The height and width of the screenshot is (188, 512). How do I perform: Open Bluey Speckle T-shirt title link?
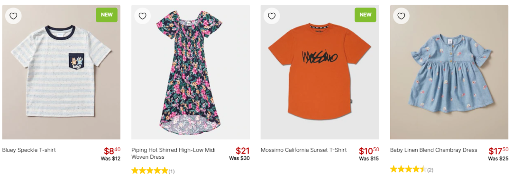pos(29,150)
